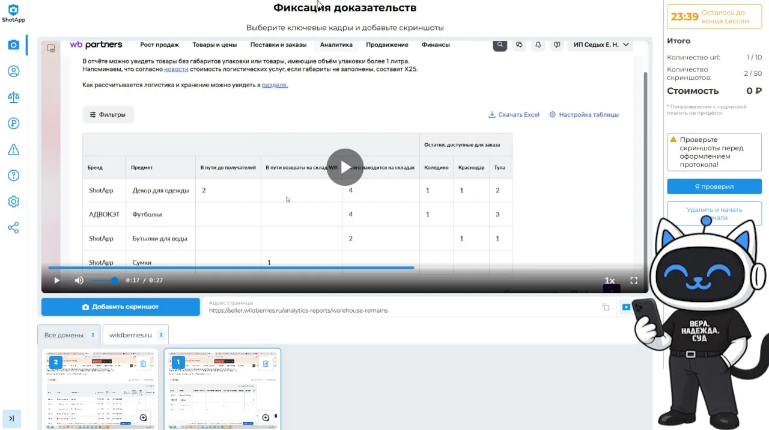Click the search icon in wb partners header
Viewport: 769px width, 430px height.
[500, 45]
